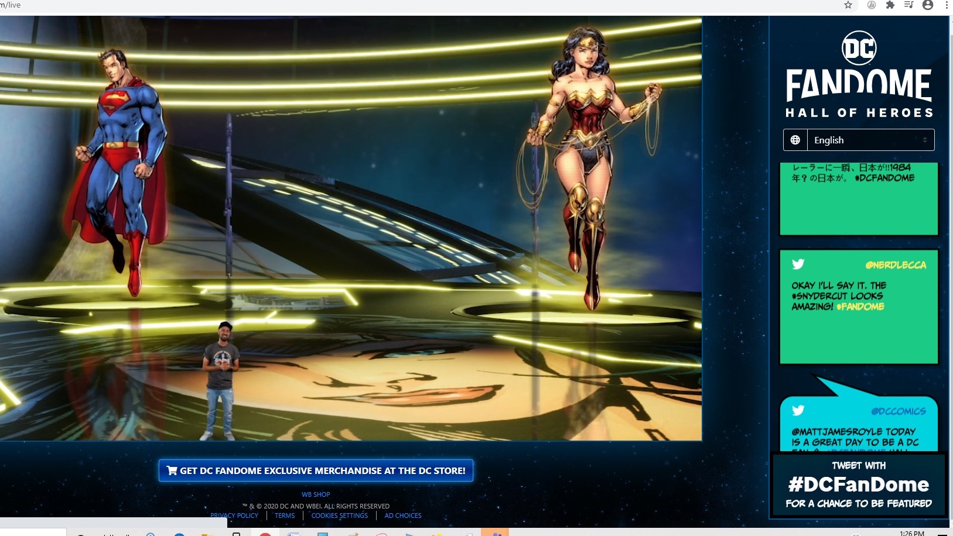This screenshot has height=536, width=953.
Task: Click the globe icon beside language selector
Action: click(x=795, y=140)
